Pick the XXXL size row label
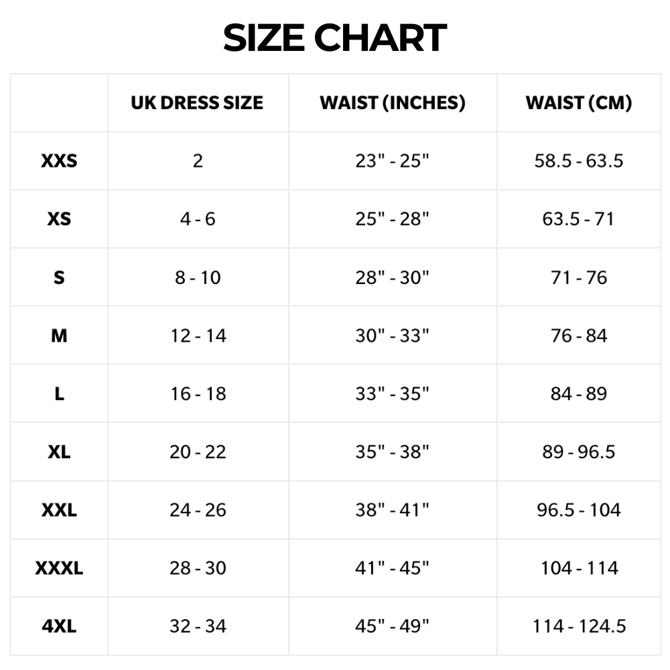This screenshot has height=670, width=670. [59, 568]
